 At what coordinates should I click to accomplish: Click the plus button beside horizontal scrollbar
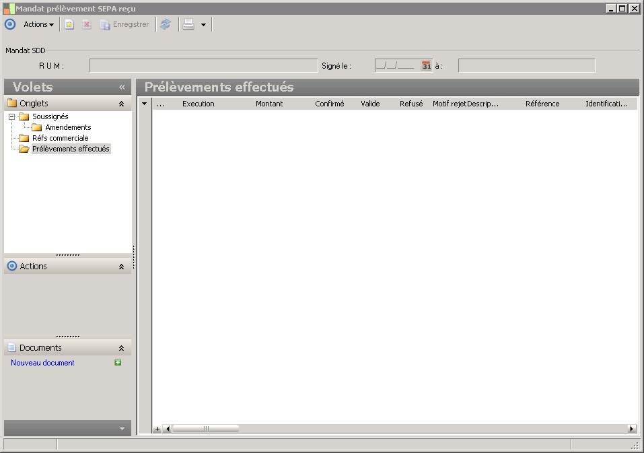pyautogui.click(x=157, y=429)
